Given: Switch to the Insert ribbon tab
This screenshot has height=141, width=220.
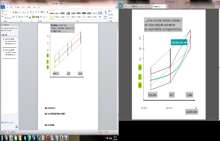Looking at the screenshot, I should 12,7.
